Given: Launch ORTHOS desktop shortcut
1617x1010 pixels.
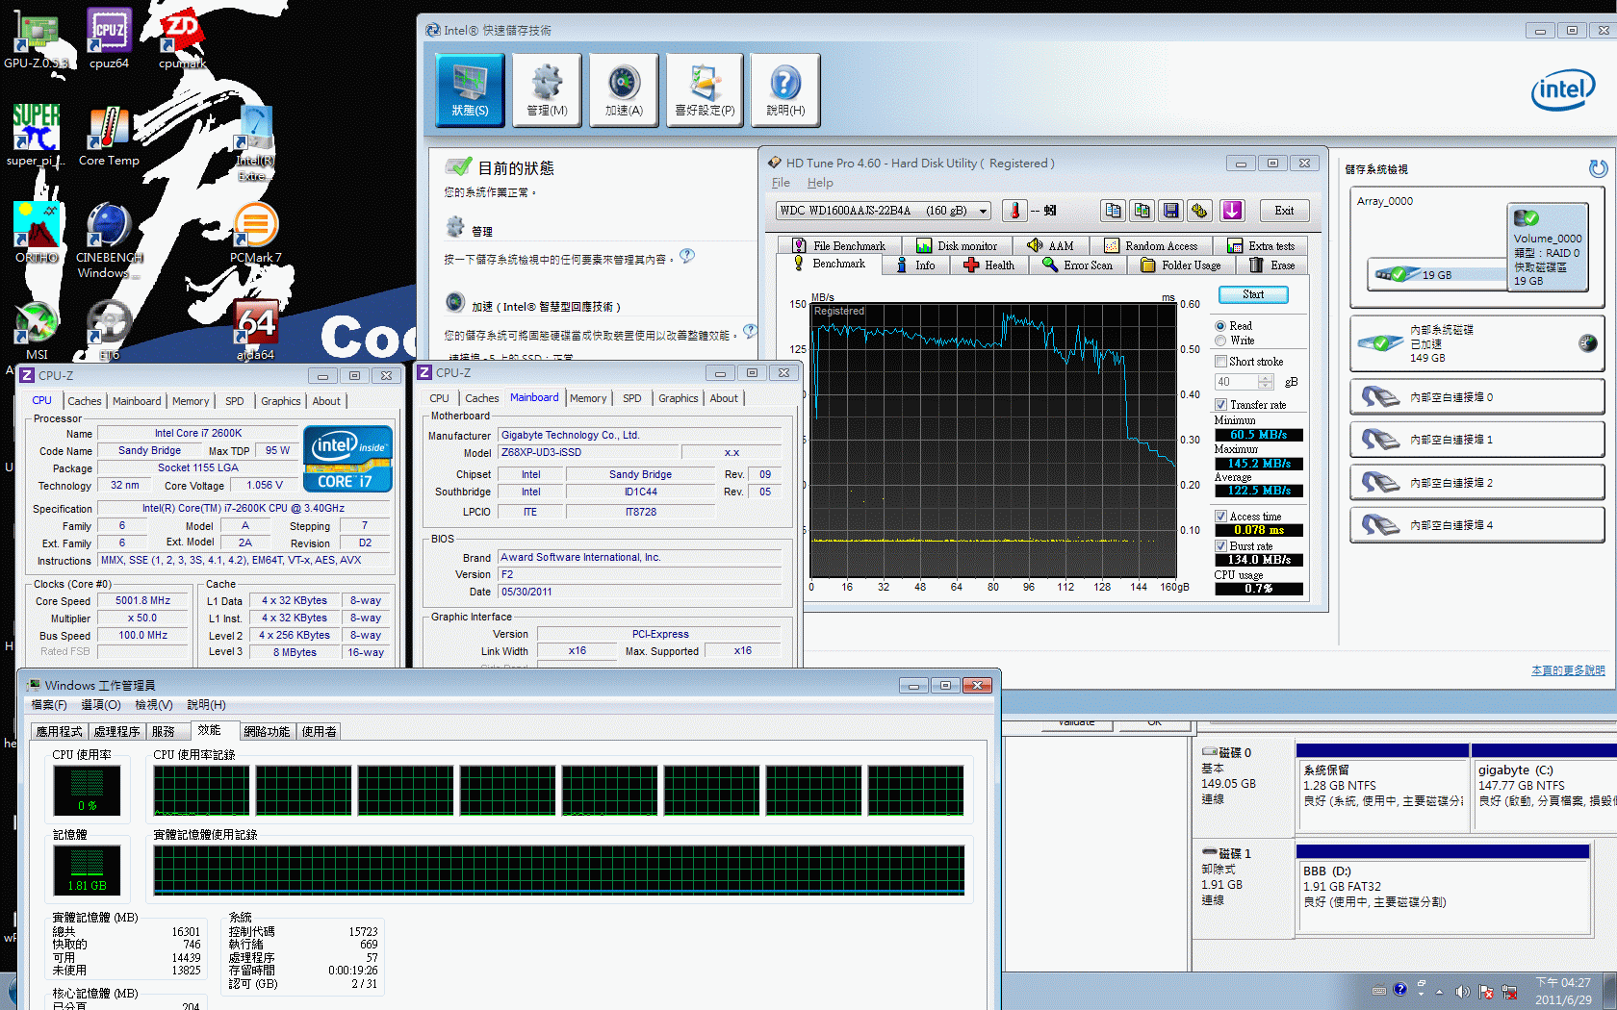Looking at the screenshot, I should (x=37, y=232).
